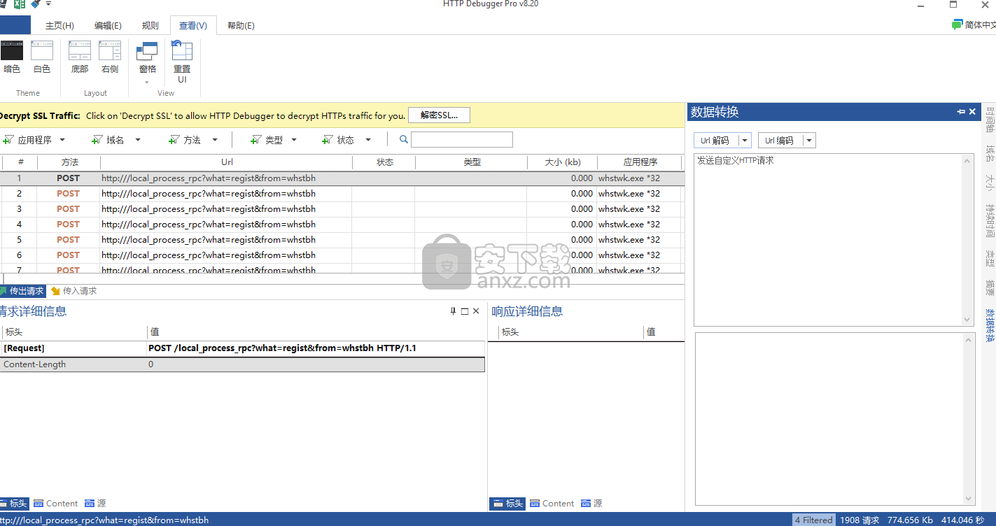This screenshot has width=996, height=526.
Task: Sort by the Url column header
Action: pos(227,162)
